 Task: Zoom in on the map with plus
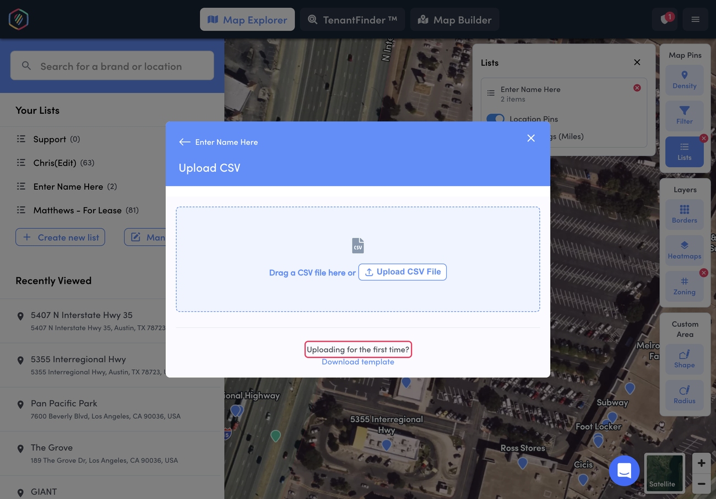point(701,463)
